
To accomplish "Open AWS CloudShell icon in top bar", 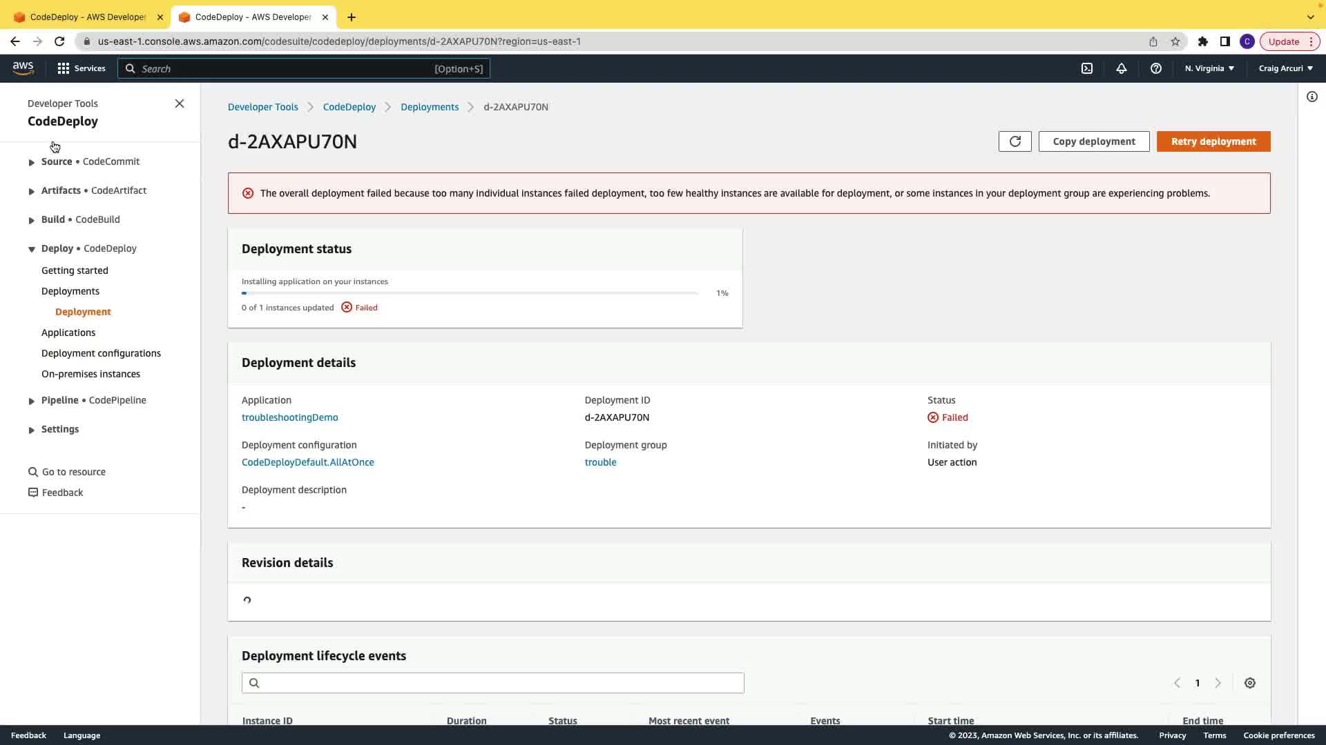I will pos(1087,68).
